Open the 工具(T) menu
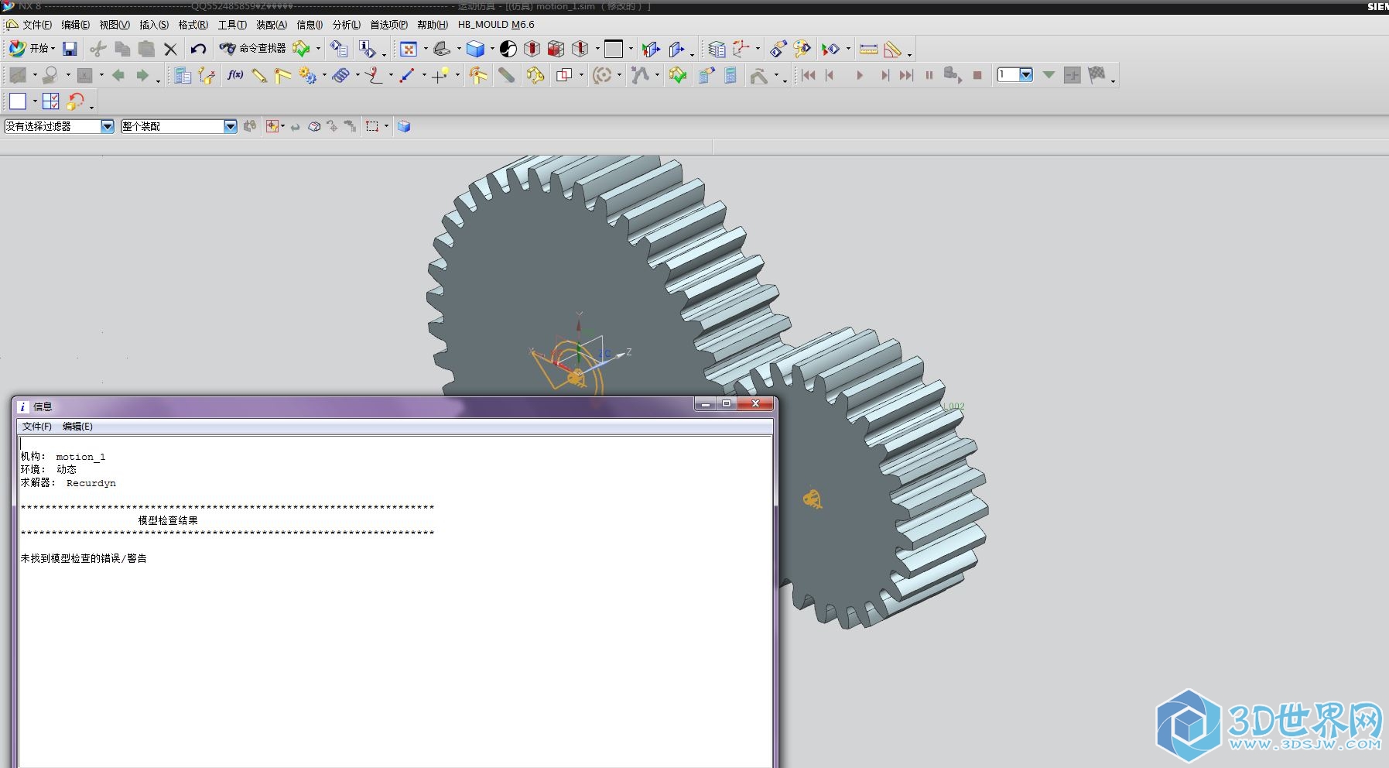This screenshot has height=768, width=1389. click(x=232, y=25)
